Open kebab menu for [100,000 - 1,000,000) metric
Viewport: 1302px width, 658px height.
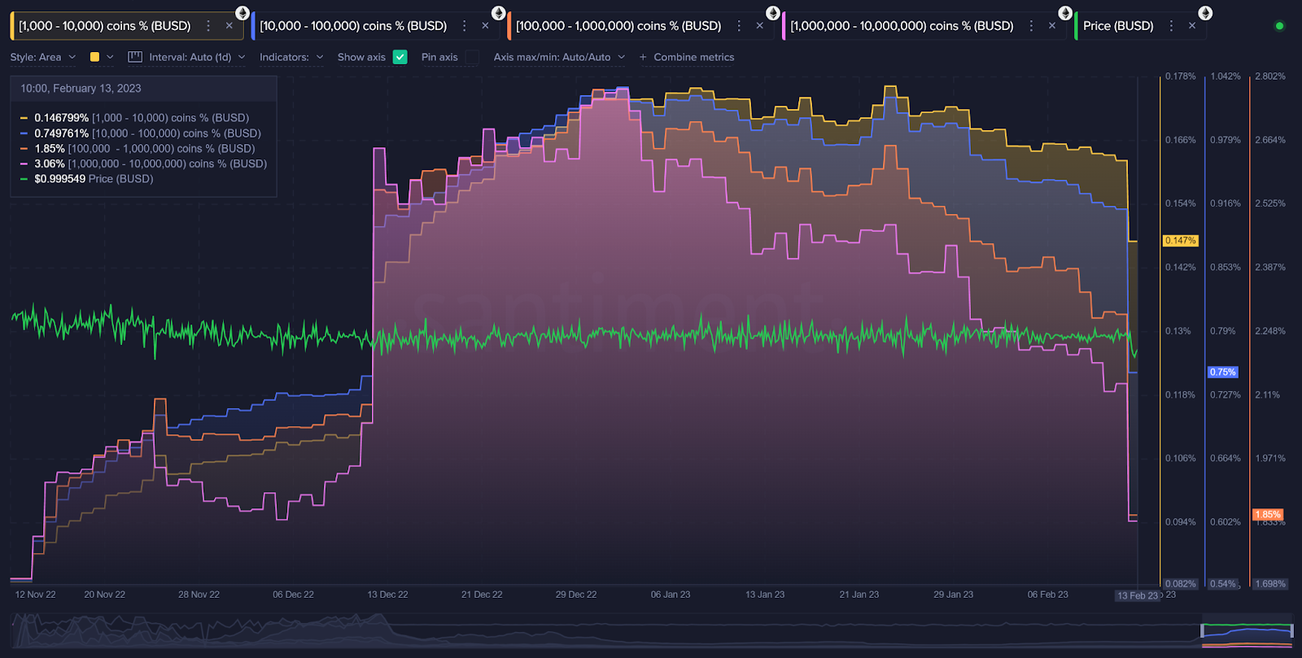(739, 26)
